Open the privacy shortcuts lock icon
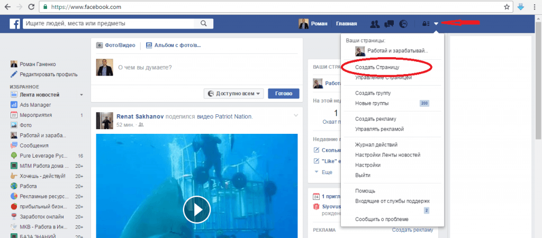Image resolution: width=542 pixels, height=238 pixels. pyautogui.click(x=426, y=23)
